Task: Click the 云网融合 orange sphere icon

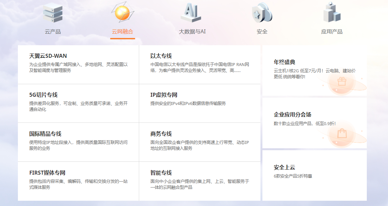Action: pyautogui.click(x=123, y=12)
